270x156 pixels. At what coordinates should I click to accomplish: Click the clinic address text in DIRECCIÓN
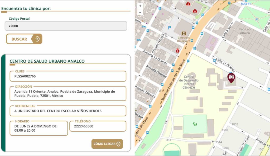(x=65, y=94)
